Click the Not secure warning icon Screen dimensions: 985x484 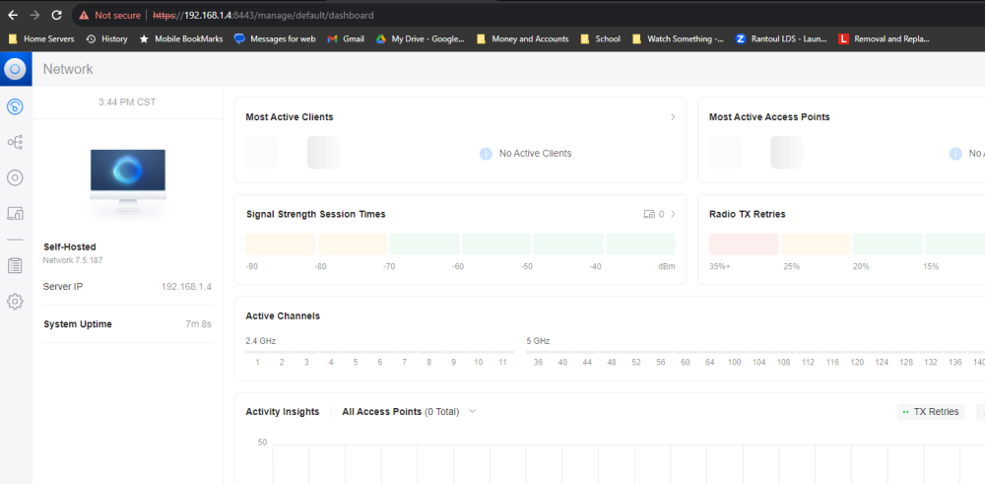point(84,15)
